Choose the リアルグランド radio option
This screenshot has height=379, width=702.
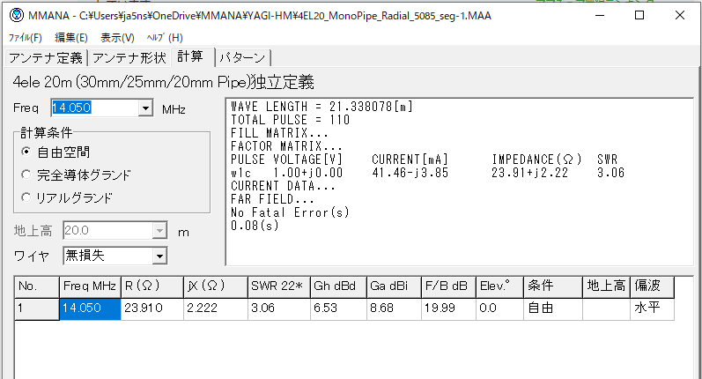point(26,197)
